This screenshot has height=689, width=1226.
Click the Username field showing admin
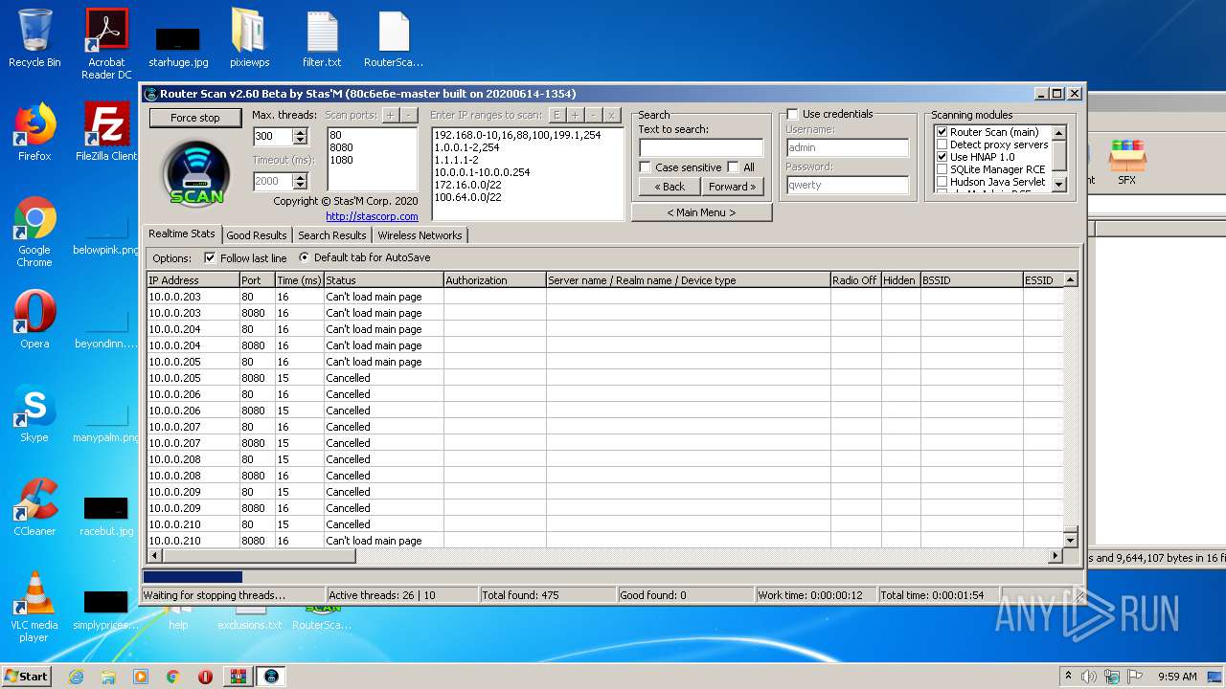847,148
